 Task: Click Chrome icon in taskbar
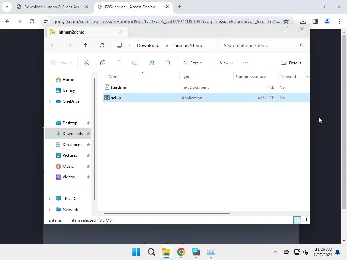[x=181, y=252]
